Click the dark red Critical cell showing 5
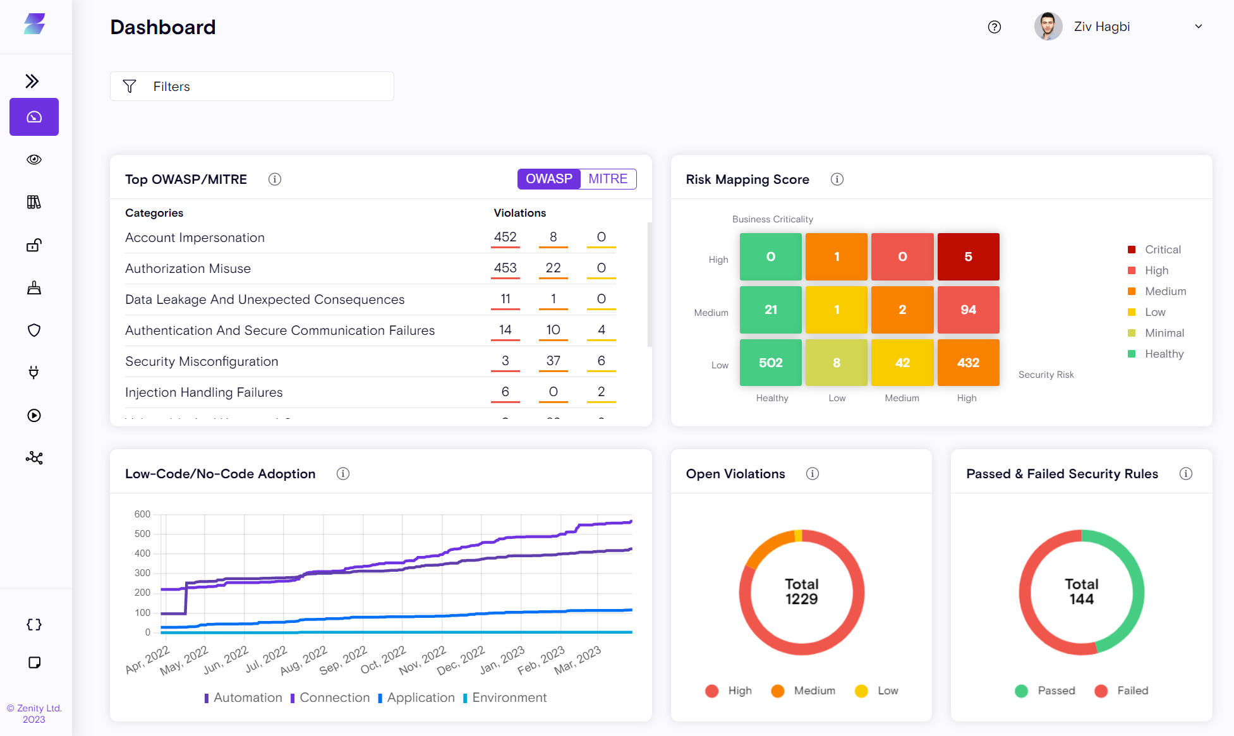Screen dimensions: 1234x736 (x=968, y=256)
